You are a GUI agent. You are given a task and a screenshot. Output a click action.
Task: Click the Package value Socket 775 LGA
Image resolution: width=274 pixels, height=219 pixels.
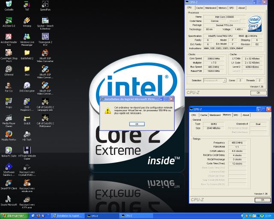[224, 25]
